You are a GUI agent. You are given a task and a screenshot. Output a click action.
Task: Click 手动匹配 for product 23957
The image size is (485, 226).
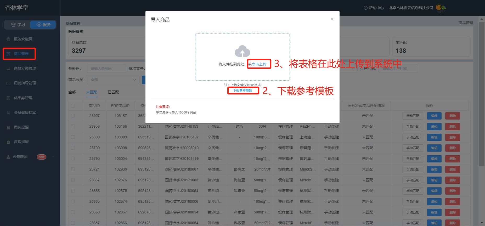tap(413, 116)
